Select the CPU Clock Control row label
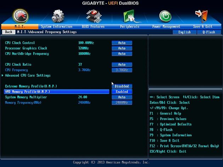The height and width of the screenshot is (167, 223). (x=20, y=43)
